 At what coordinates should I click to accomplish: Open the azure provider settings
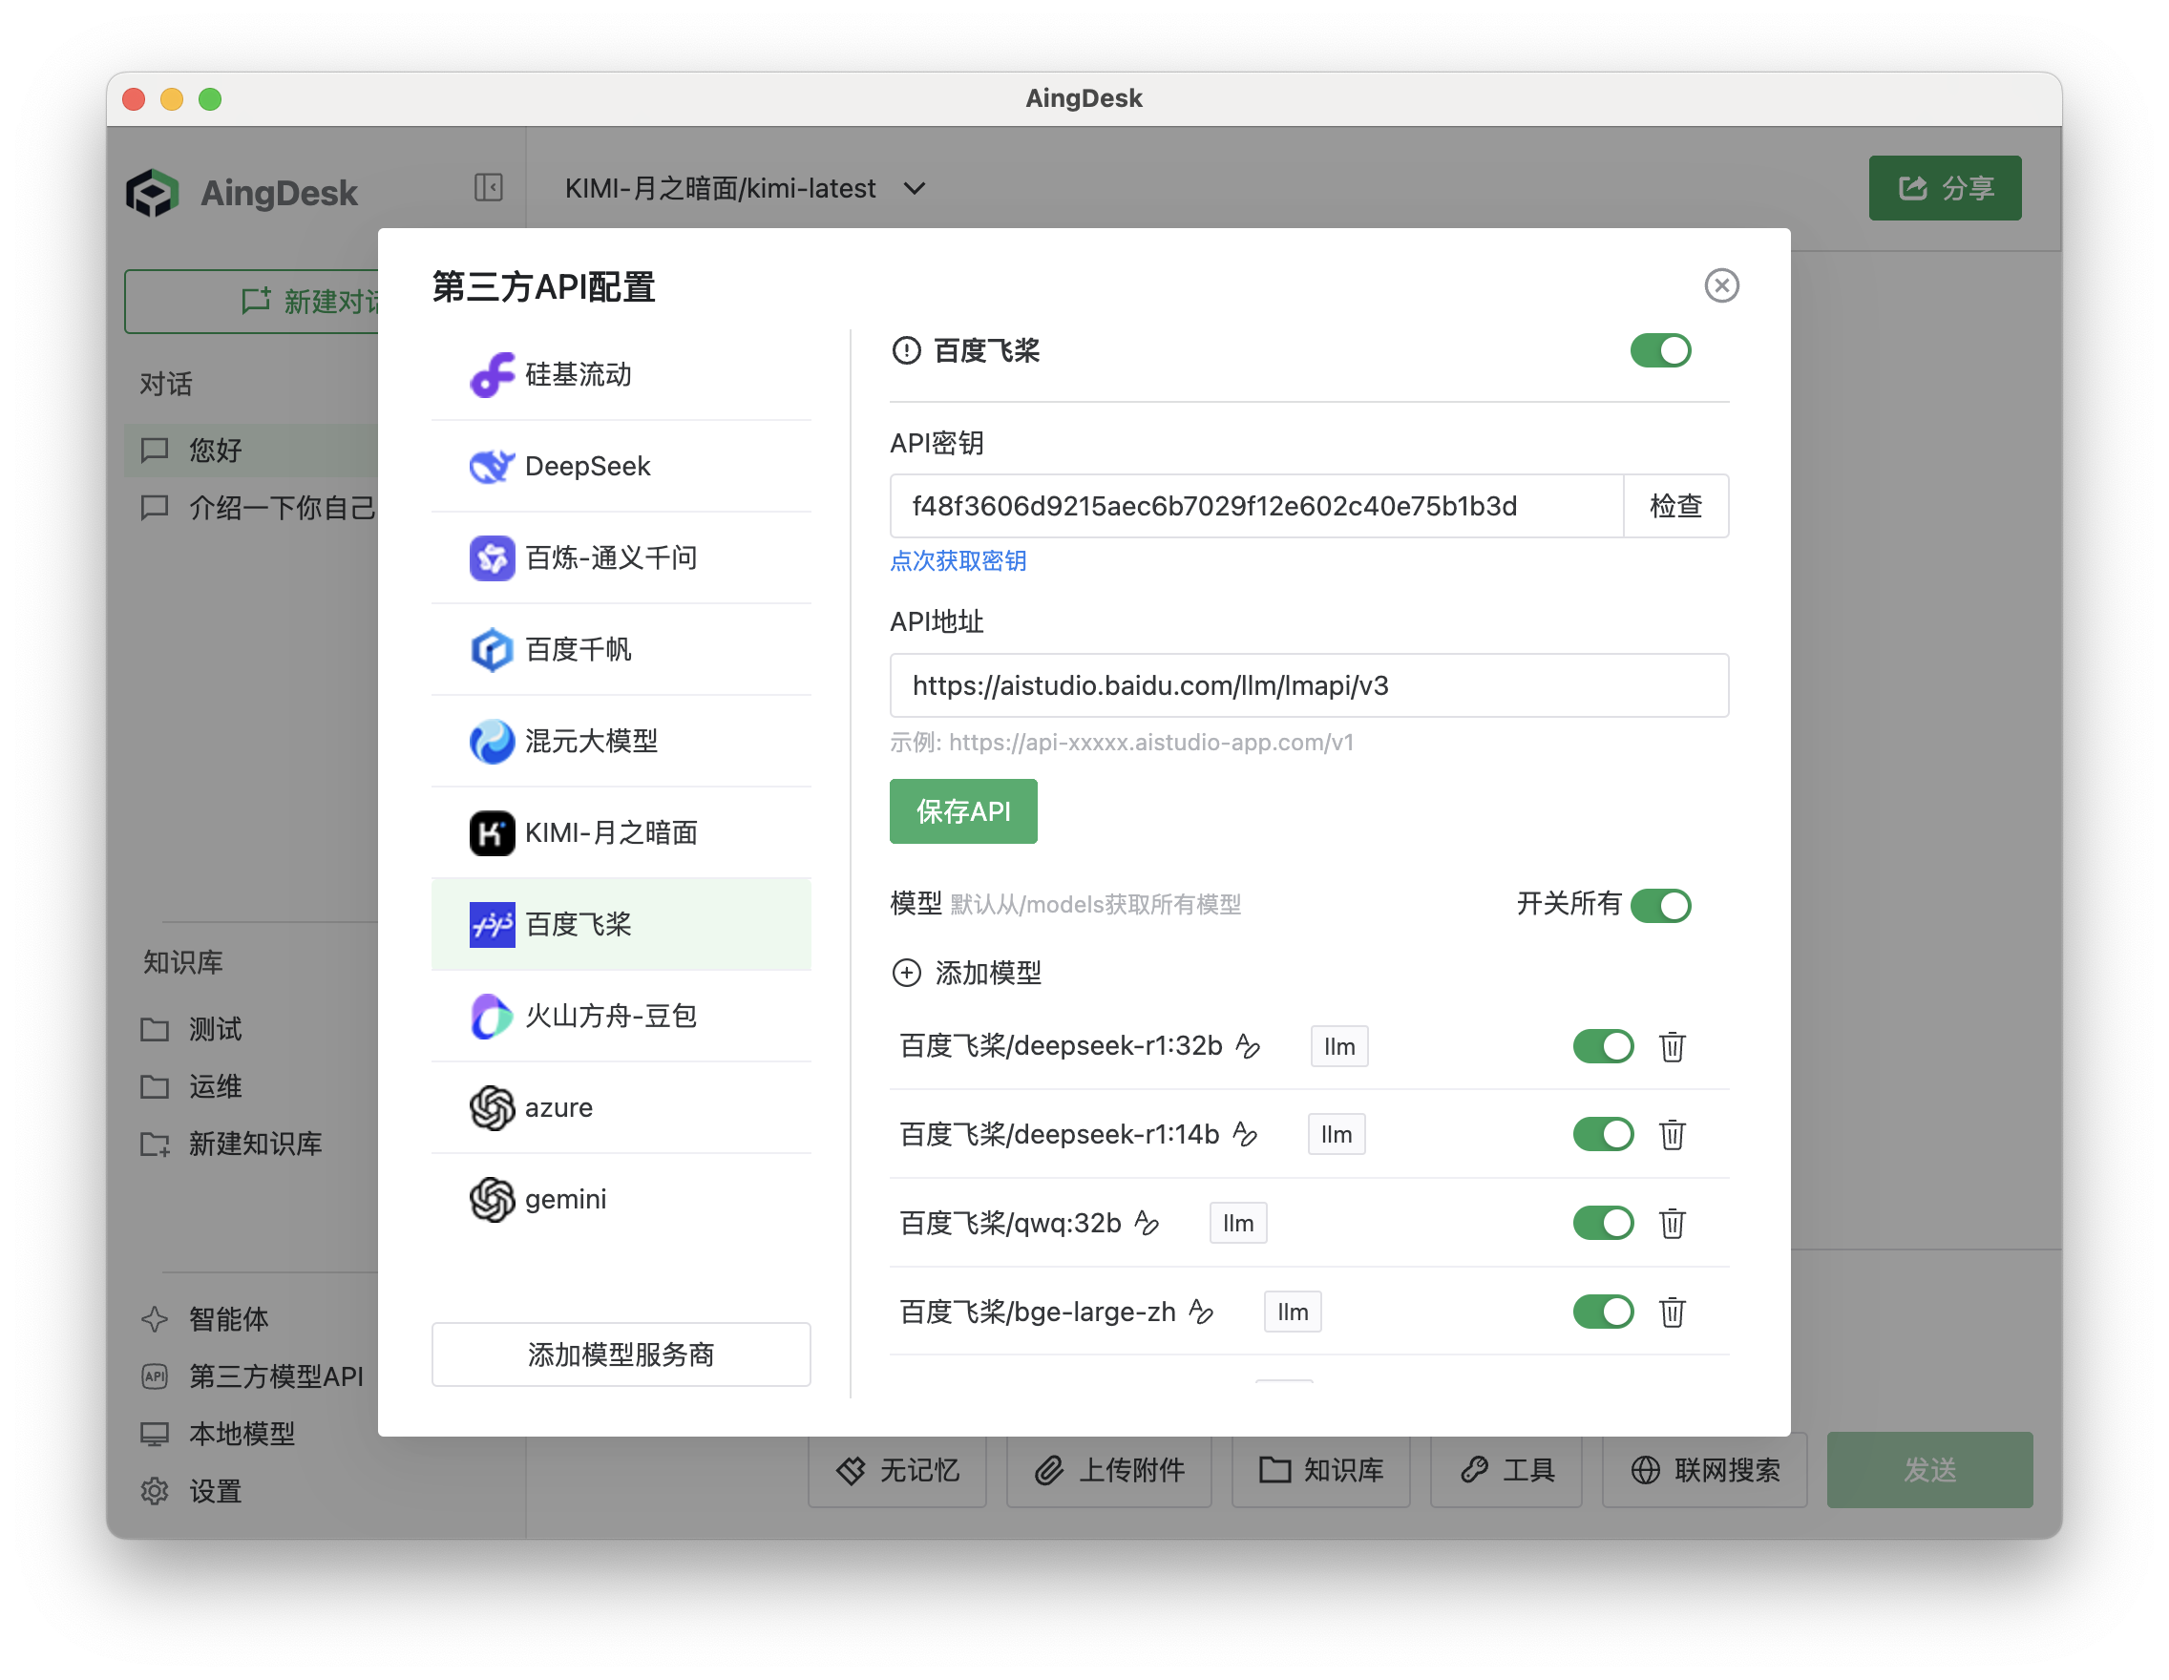pos(558,1107)
